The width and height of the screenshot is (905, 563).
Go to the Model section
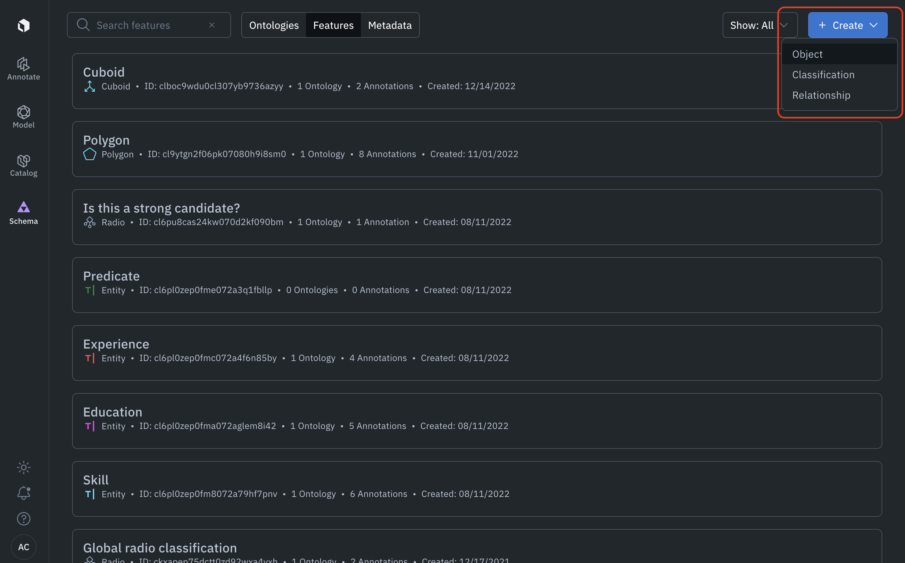23,117
